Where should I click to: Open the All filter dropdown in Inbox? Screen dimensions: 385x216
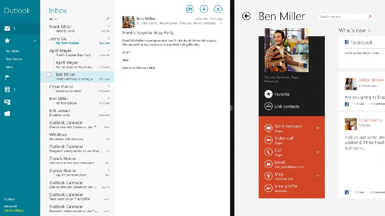coord(53,19)
